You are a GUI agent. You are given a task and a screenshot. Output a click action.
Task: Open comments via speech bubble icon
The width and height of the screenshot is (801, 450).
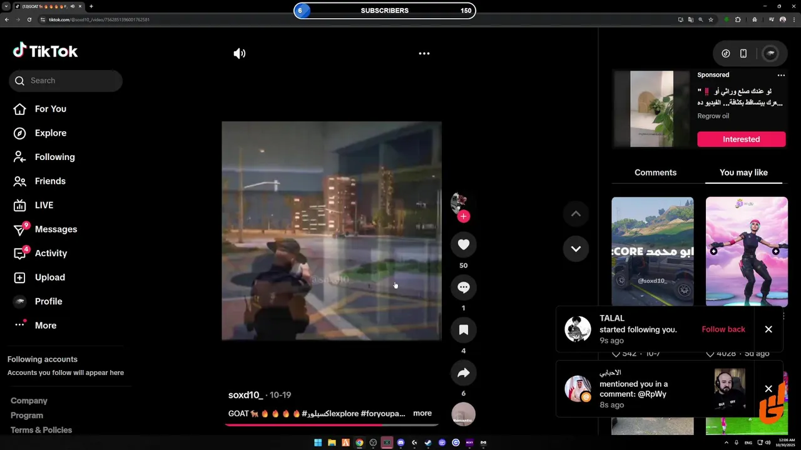[463, 287]
